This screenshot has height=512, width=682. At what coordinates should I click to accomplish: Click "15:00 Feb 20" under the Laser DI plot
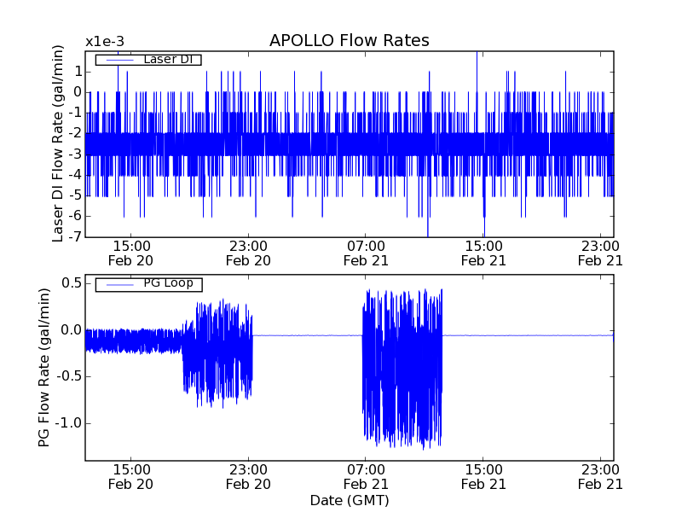click(x=130, y=253)
